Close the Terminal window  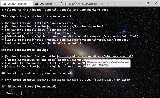pos(156,3)
